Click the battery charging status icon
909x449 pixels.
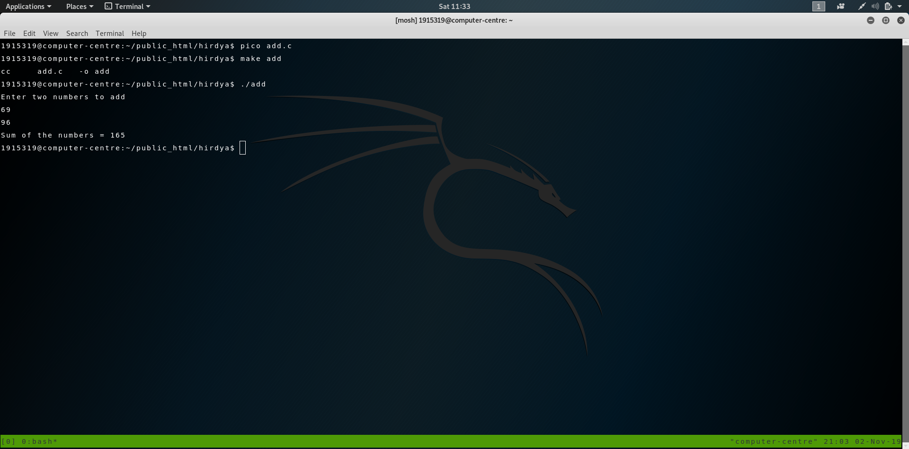click(889, 6)
